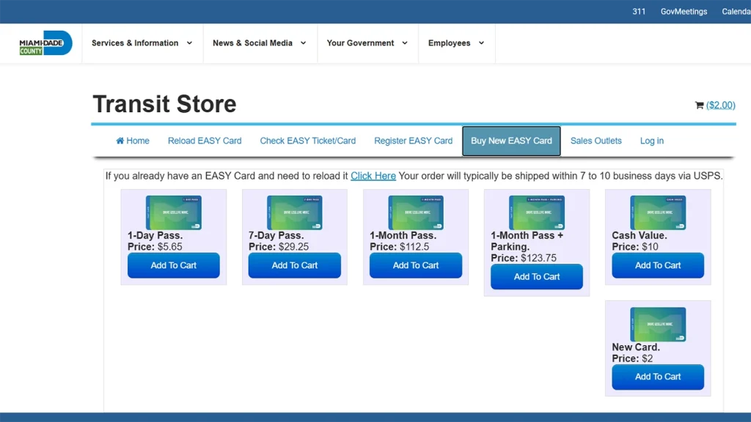Follow the Click Here reload link
This screenshot has width=751, height=422.
coord(373,176)
